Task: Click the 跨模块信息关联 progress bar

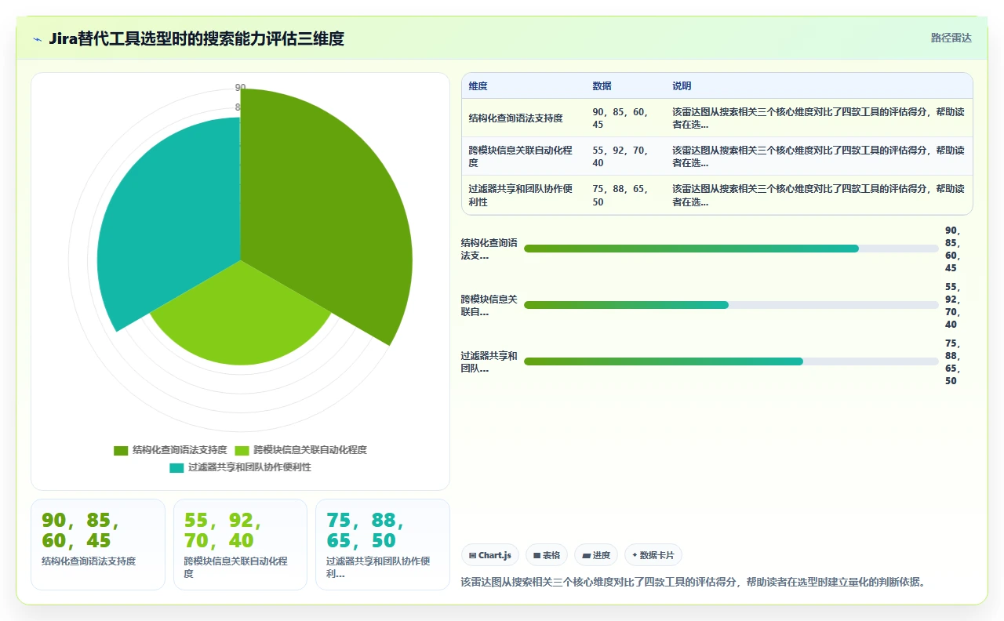Action: point(731,305)
